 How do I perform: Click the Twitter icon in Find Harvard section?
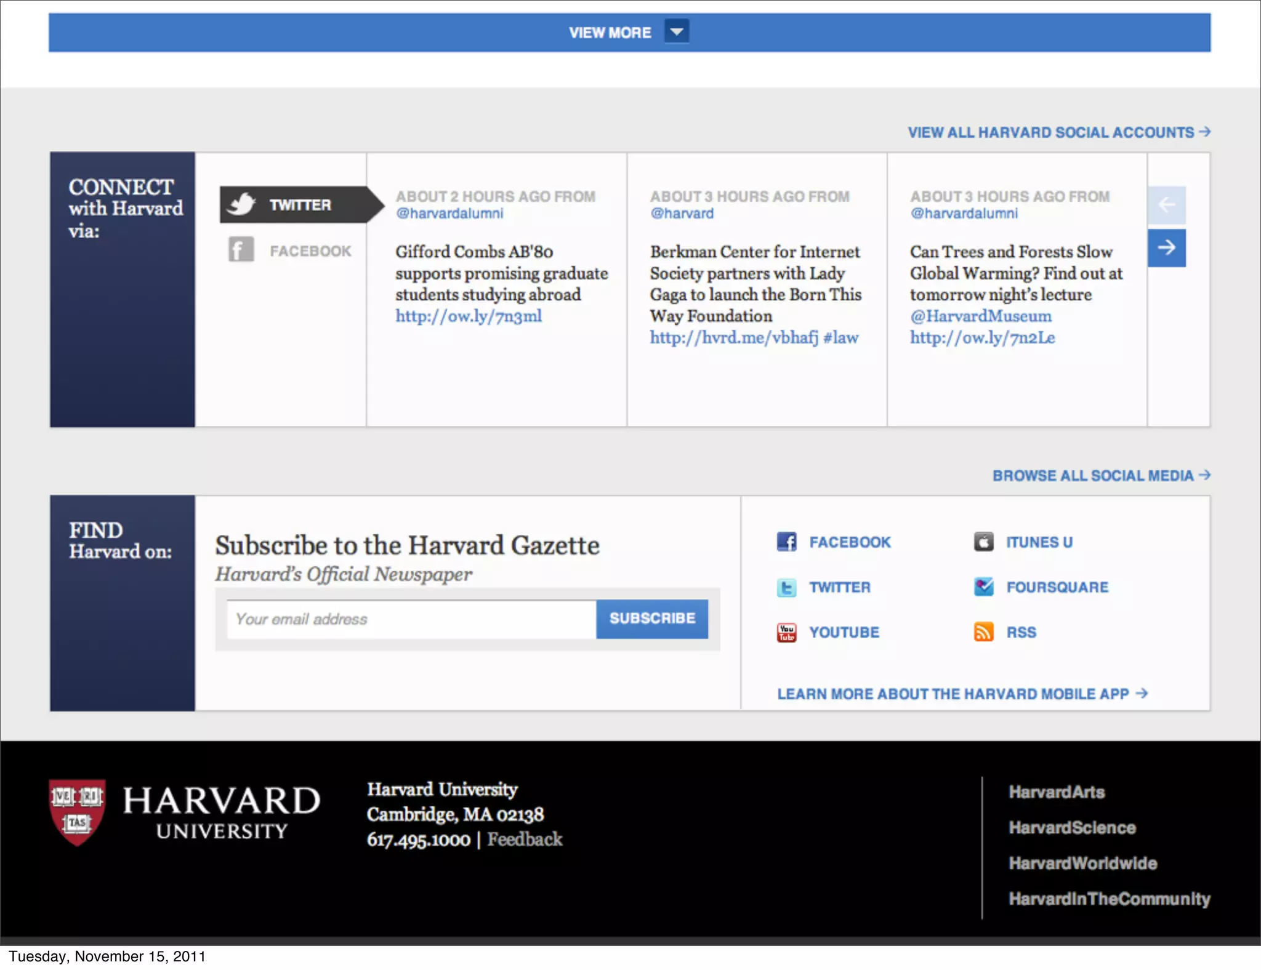786,587
